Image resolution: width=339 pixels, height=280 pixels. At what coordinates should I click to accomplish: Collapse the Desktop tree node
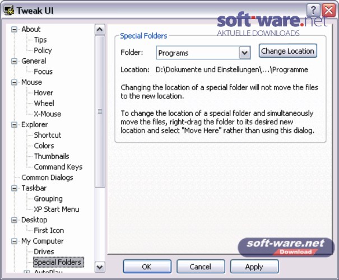point(14,220)
